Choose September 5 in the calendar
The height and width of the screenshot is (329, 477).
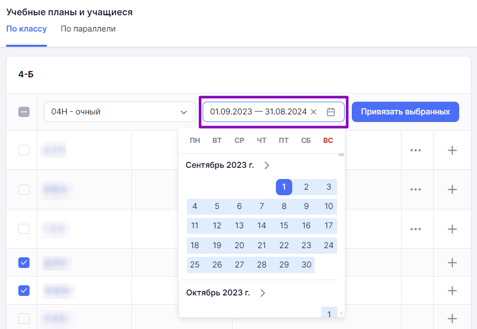click(217, 206)
